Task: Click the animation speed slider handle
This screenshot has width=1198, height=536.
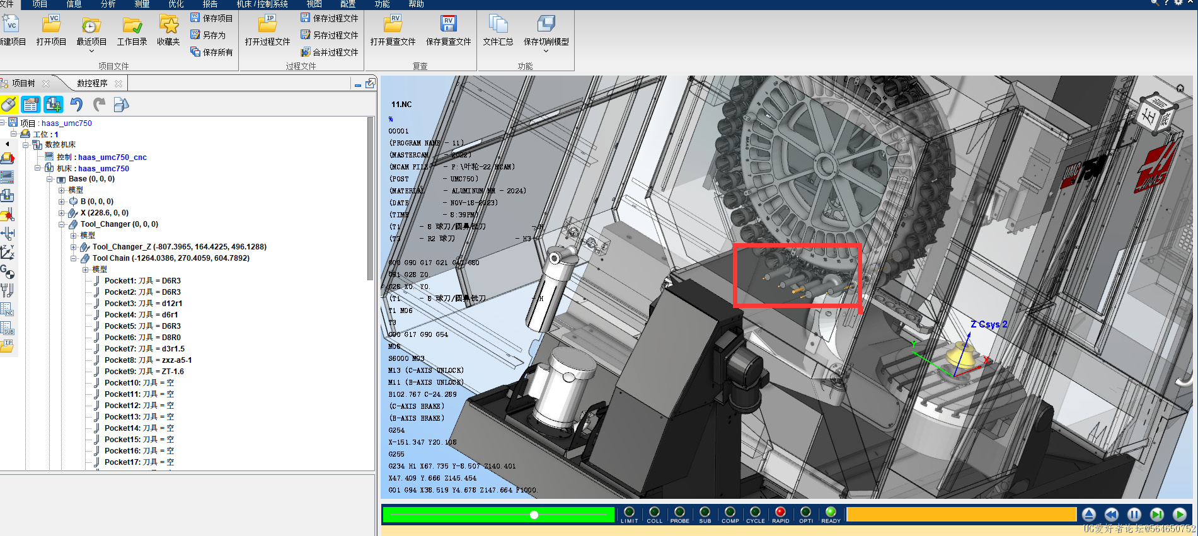Action: coord(534,515)
